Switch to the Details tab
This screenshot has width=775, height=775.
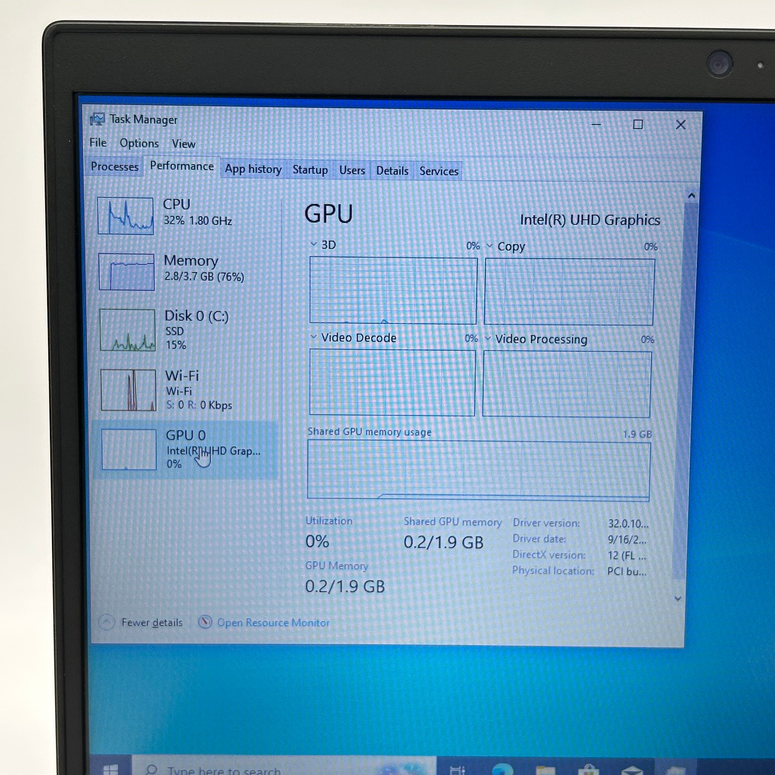[392, 171]
